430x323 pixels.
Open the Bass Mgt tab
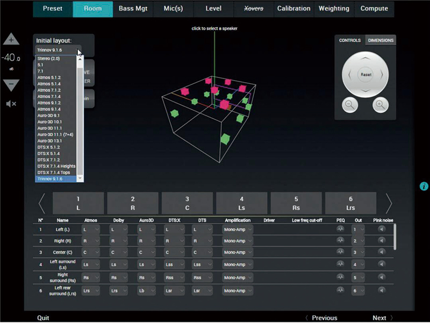pos(133,9)
